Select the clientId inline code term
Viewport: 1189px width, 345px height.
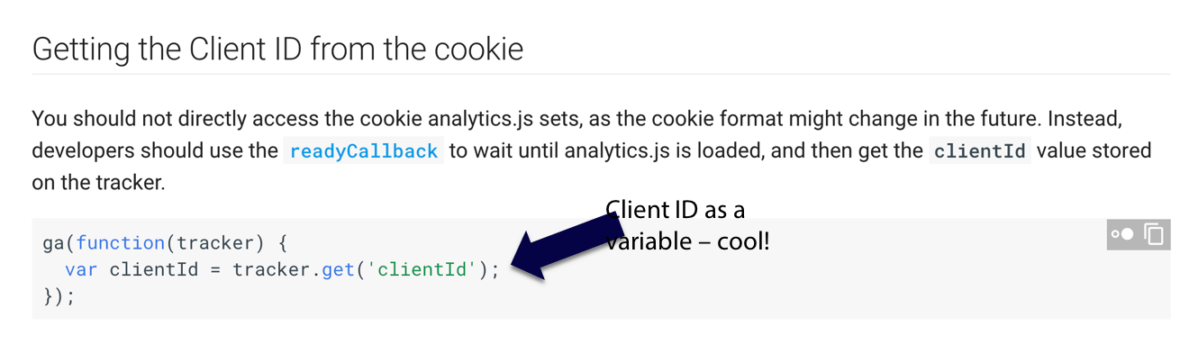coord(980,151)
